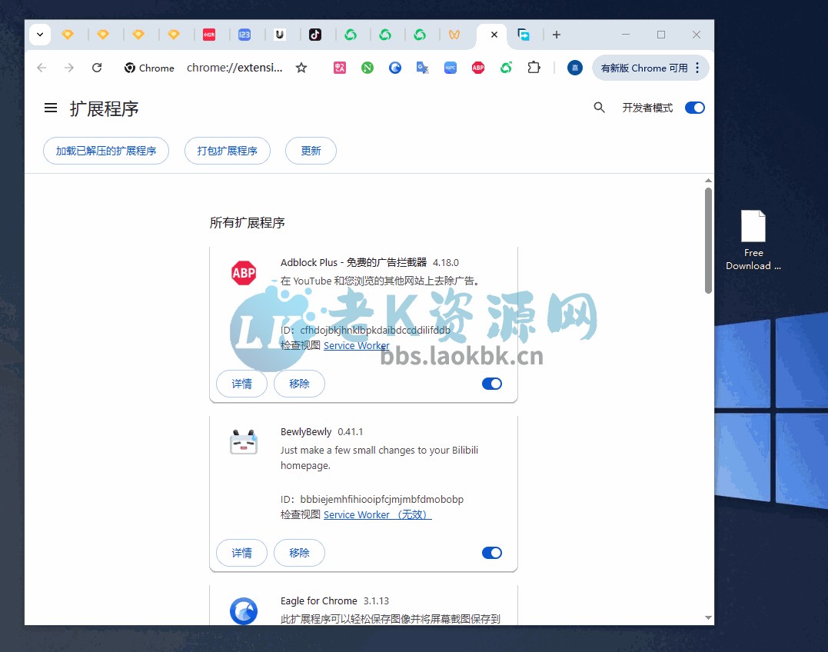Click the Eagle for Chrome logo icon
Image resolution: width=828 pixels, height=652 pixels.
tap(244, 610)
